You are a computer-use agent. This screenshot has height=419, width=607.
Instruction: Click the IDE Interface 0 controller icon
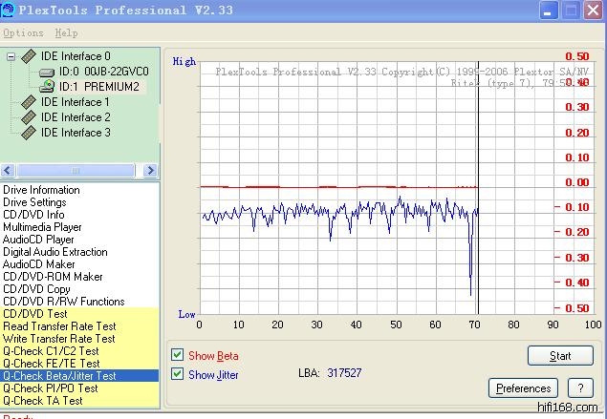pos(29,56)
